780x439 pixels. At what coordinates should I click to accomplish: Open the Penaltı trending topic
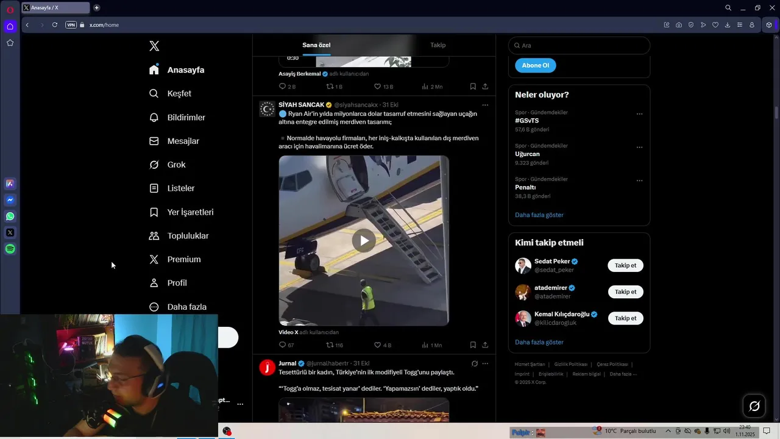pyautogui.click(x=525, y=187)
